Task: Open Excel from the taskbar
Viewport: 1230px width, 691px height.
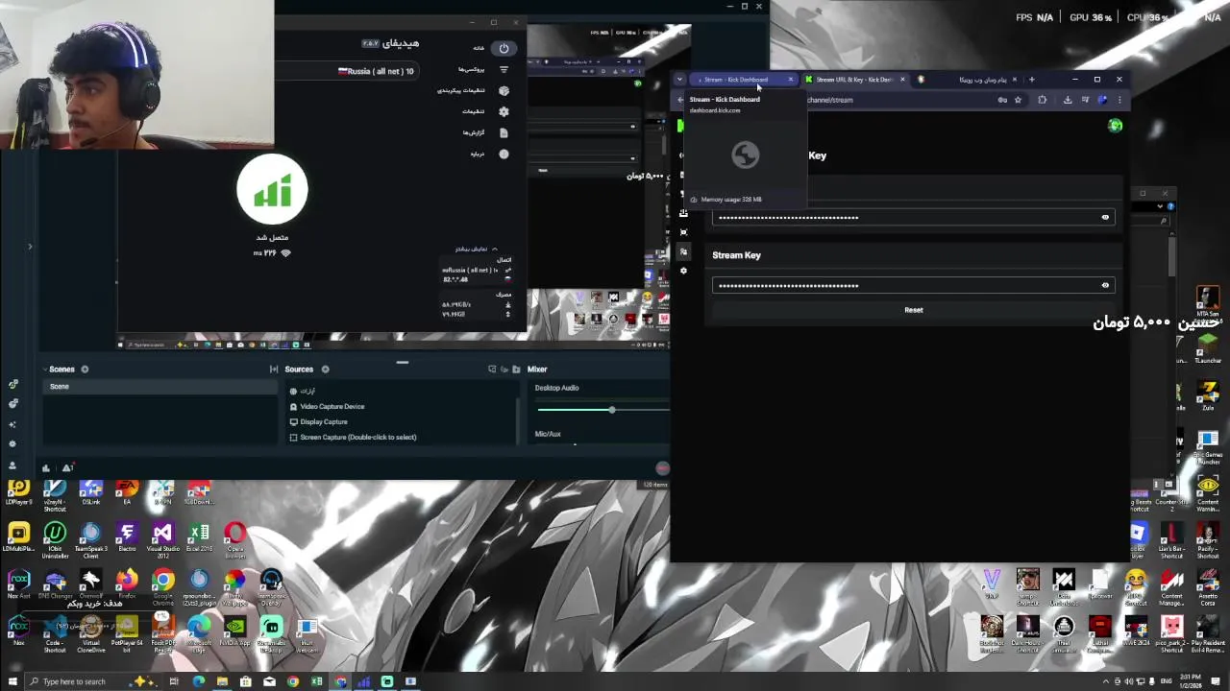Action: (316, 681)
